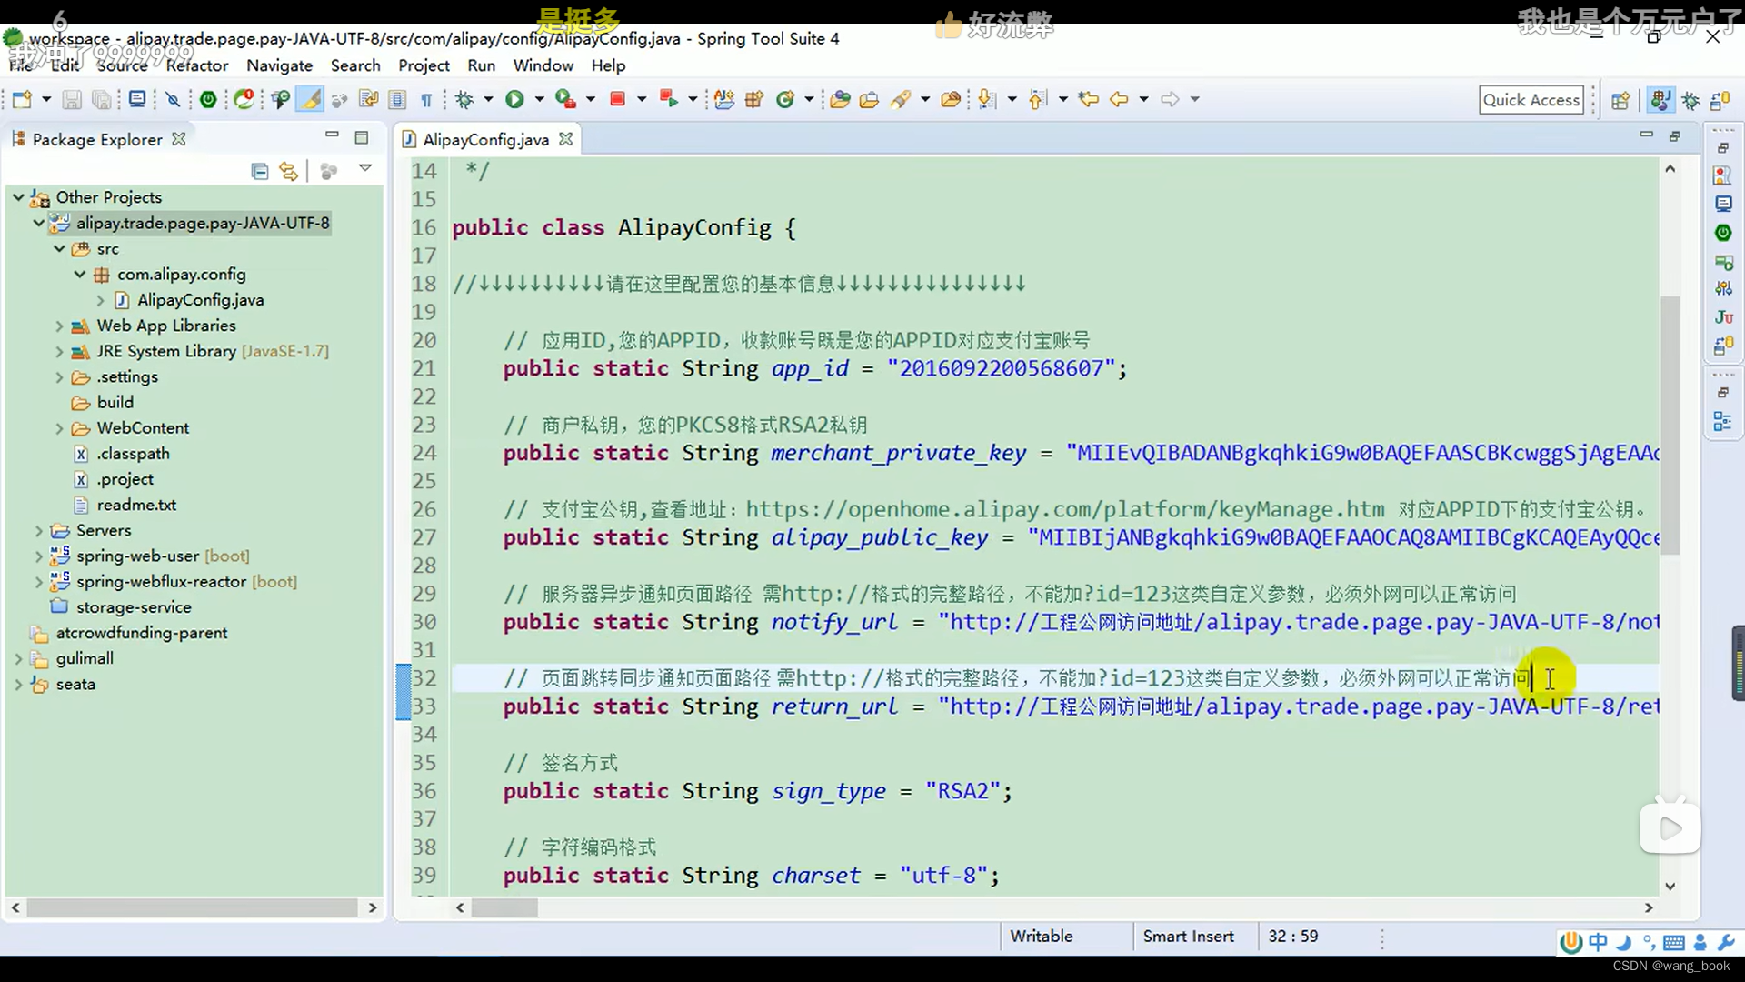This screenshot has height=982, width=1745.
Task: Click the green Boot Dashboard power icon
Action: (x=208, y=99)
